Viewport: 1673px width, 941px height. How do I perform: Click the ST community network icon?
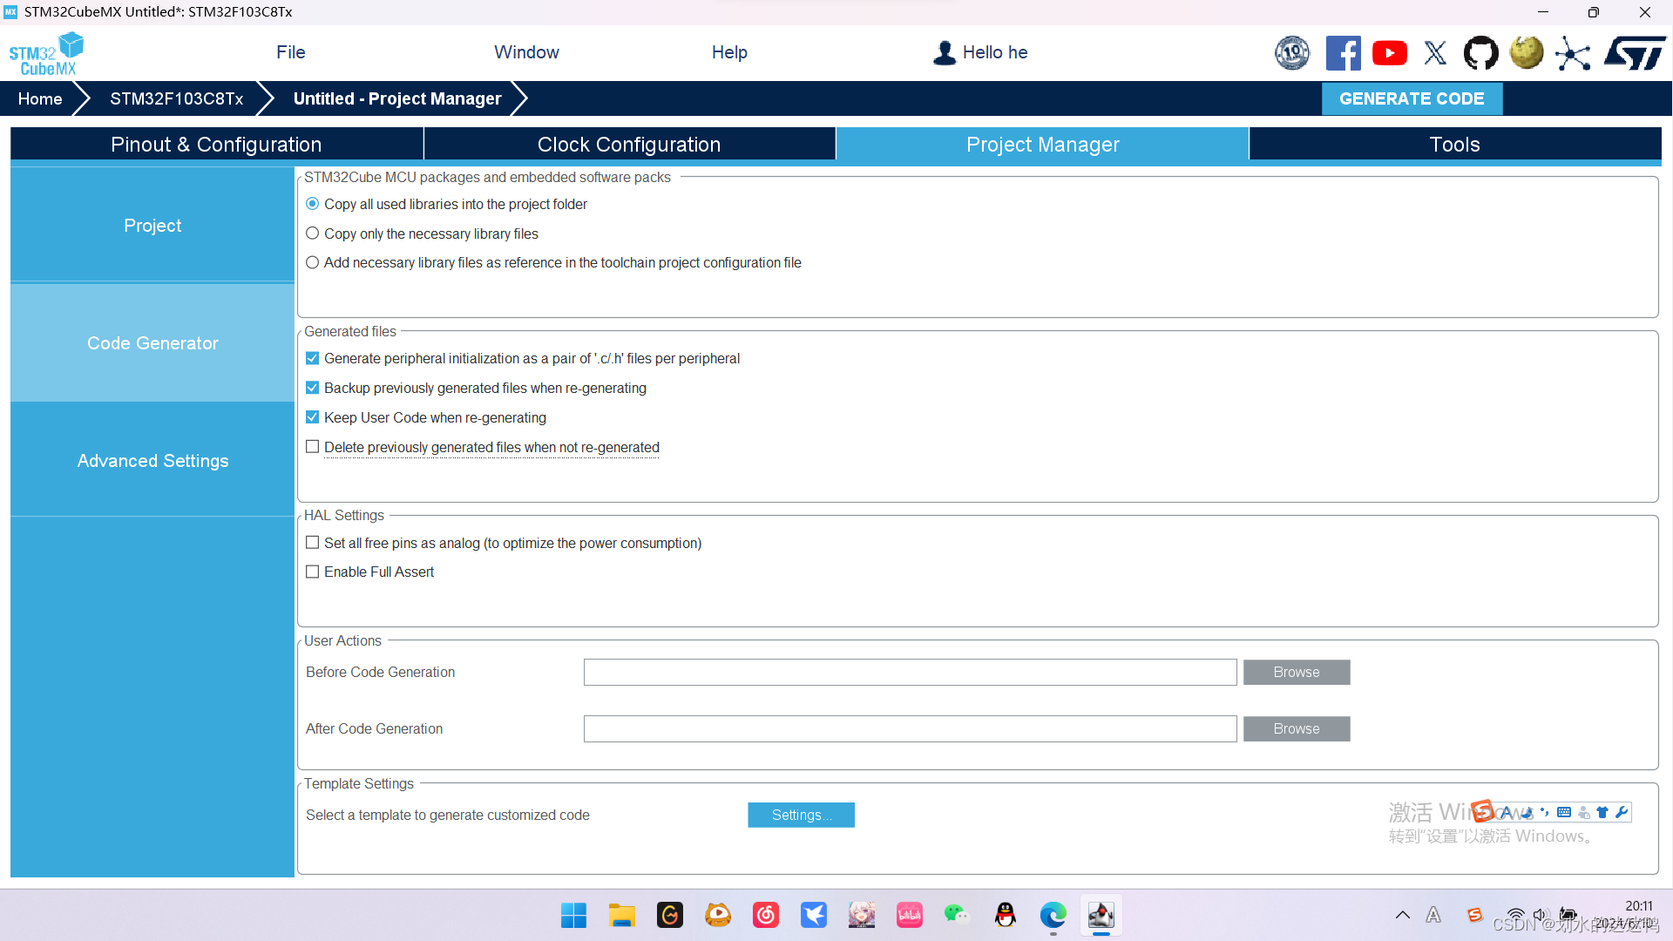pos(1573,53)
